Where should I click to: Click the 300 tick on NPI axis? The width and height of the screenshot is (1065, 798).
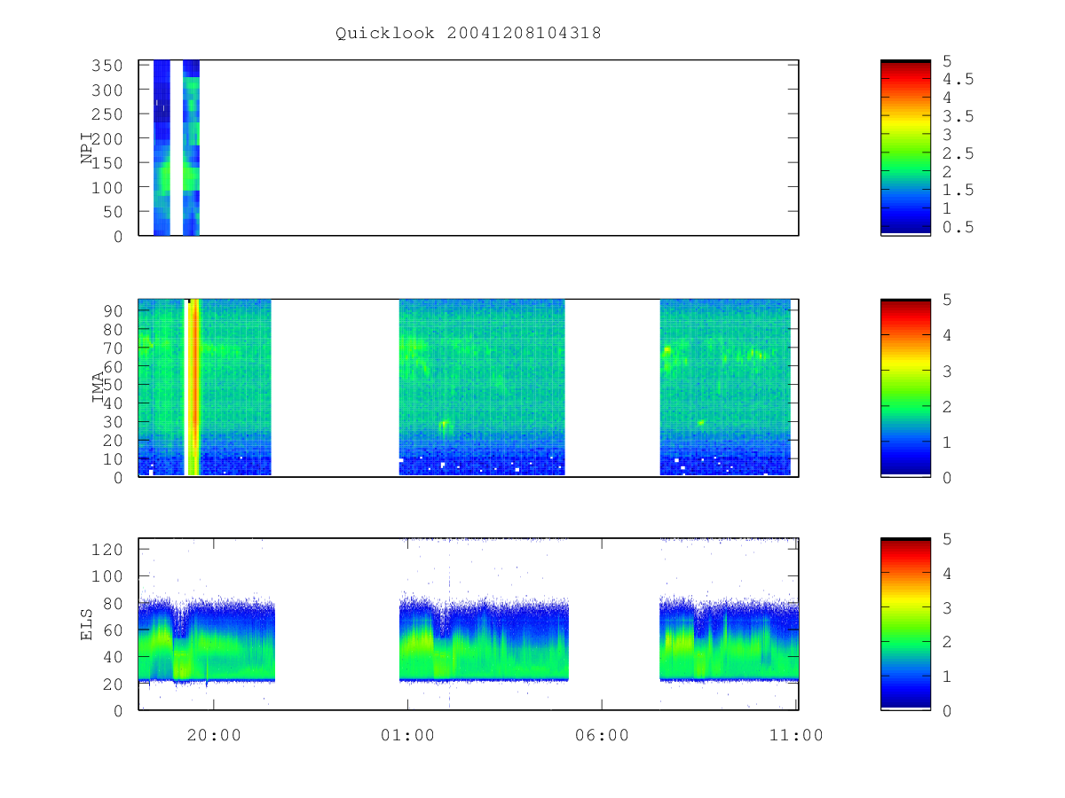(108, 90)
